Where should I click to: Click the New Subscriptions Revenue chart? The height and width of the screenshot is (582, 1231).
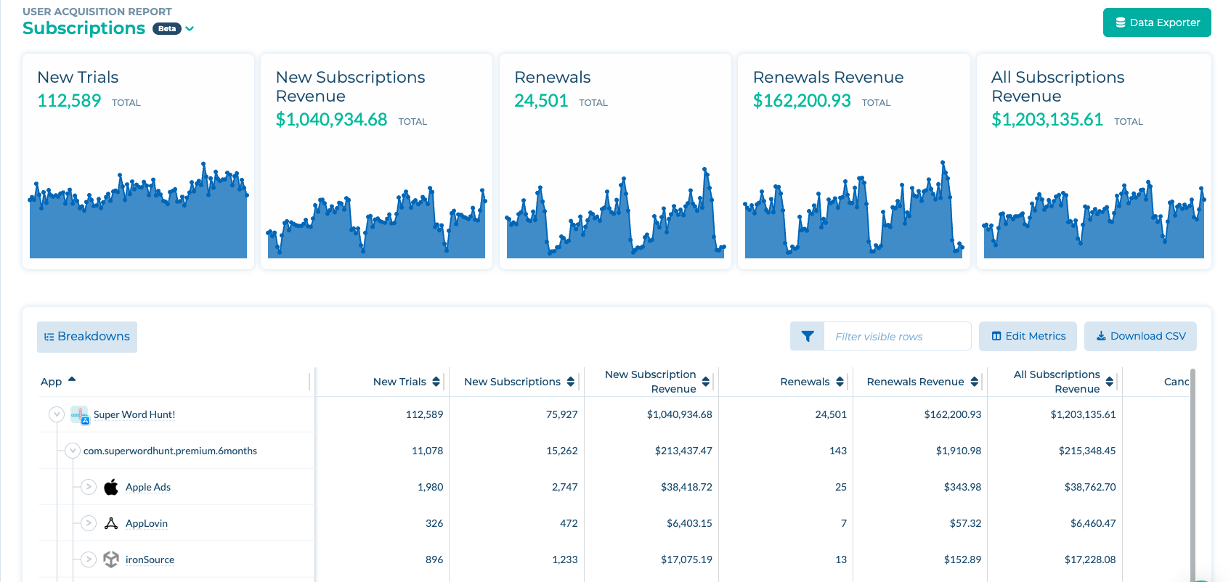pyautogui.click(x=376, y=222)
